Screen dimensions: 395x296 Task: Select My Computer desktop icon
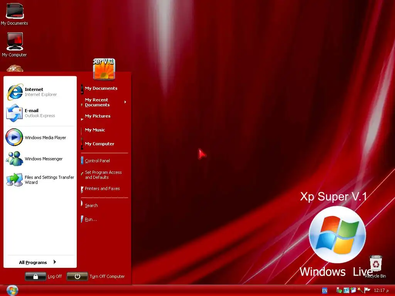(x=14, y=45)
